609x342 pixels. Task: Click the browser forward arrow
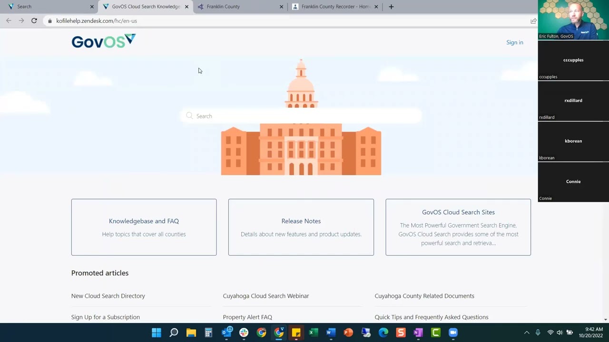(x=21, y=21)
